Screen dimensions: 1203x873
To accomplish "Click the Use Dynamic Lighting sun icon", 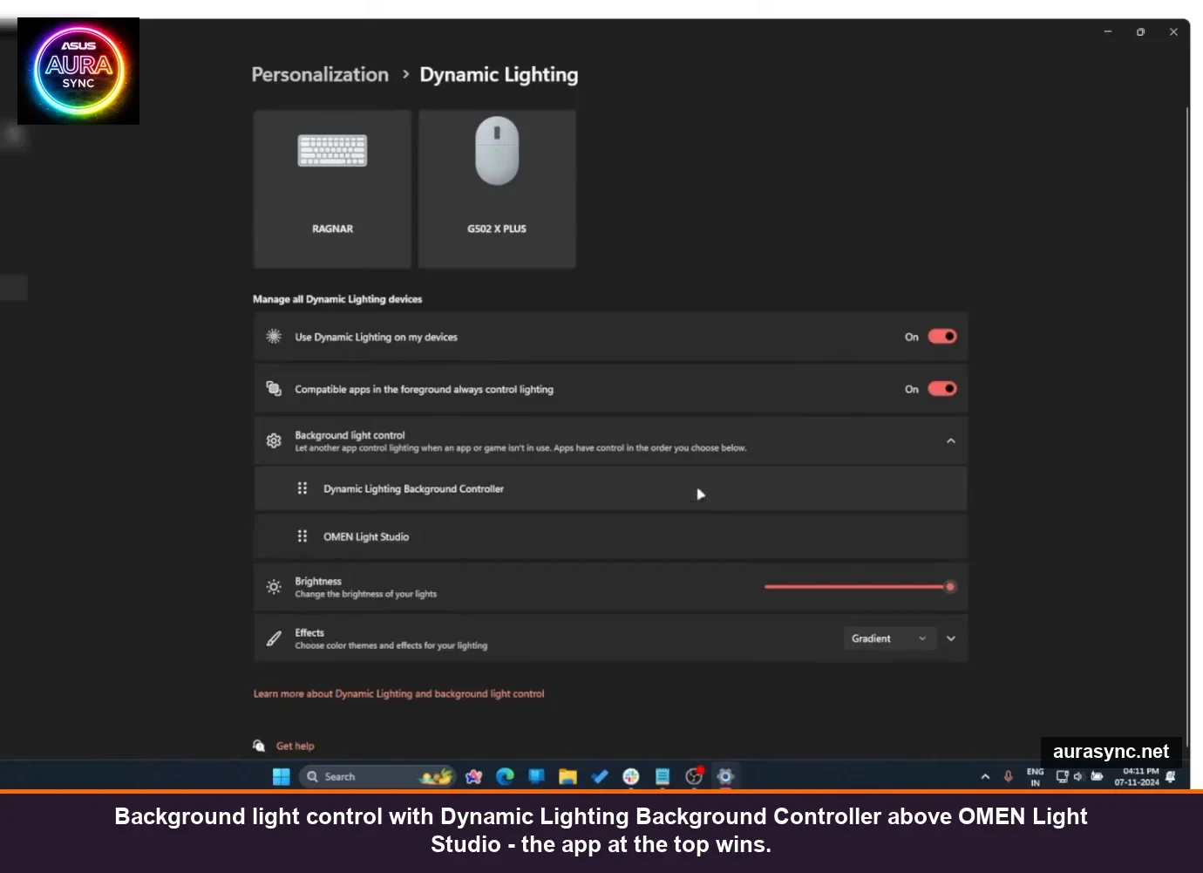I will [273, 337].
